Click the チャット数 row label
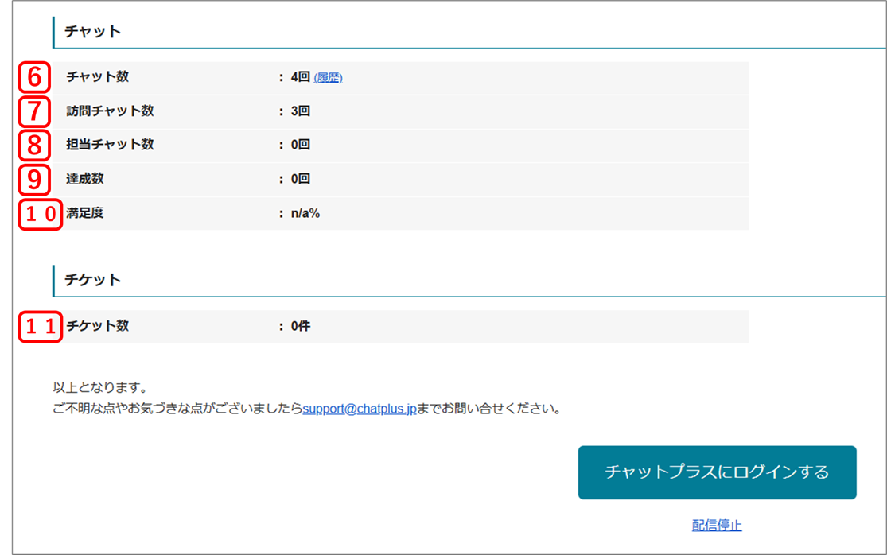Image resolution: width=887 pixels, height=555 pixels. [x=97, y=77]
